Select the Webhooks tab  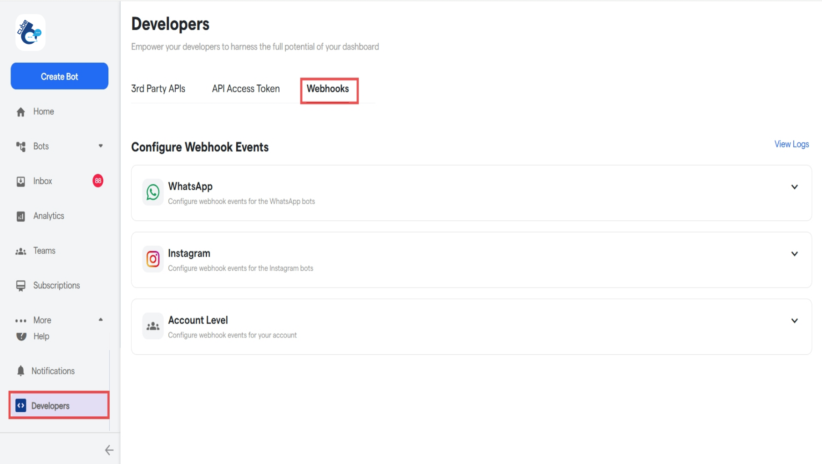coord(328,89)
